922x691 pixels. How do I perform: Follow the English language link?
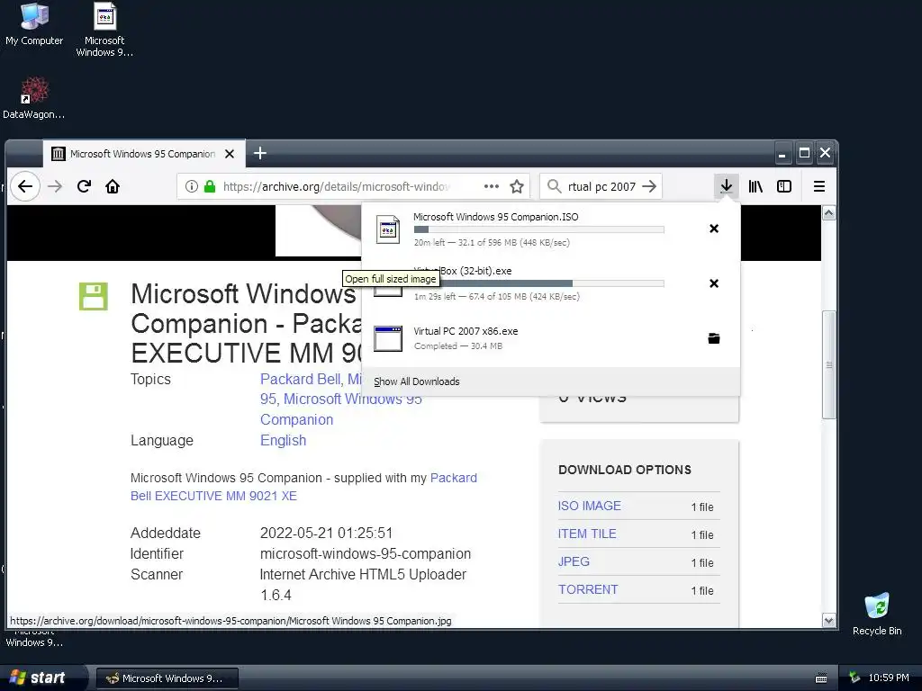(x=283, y=441)
